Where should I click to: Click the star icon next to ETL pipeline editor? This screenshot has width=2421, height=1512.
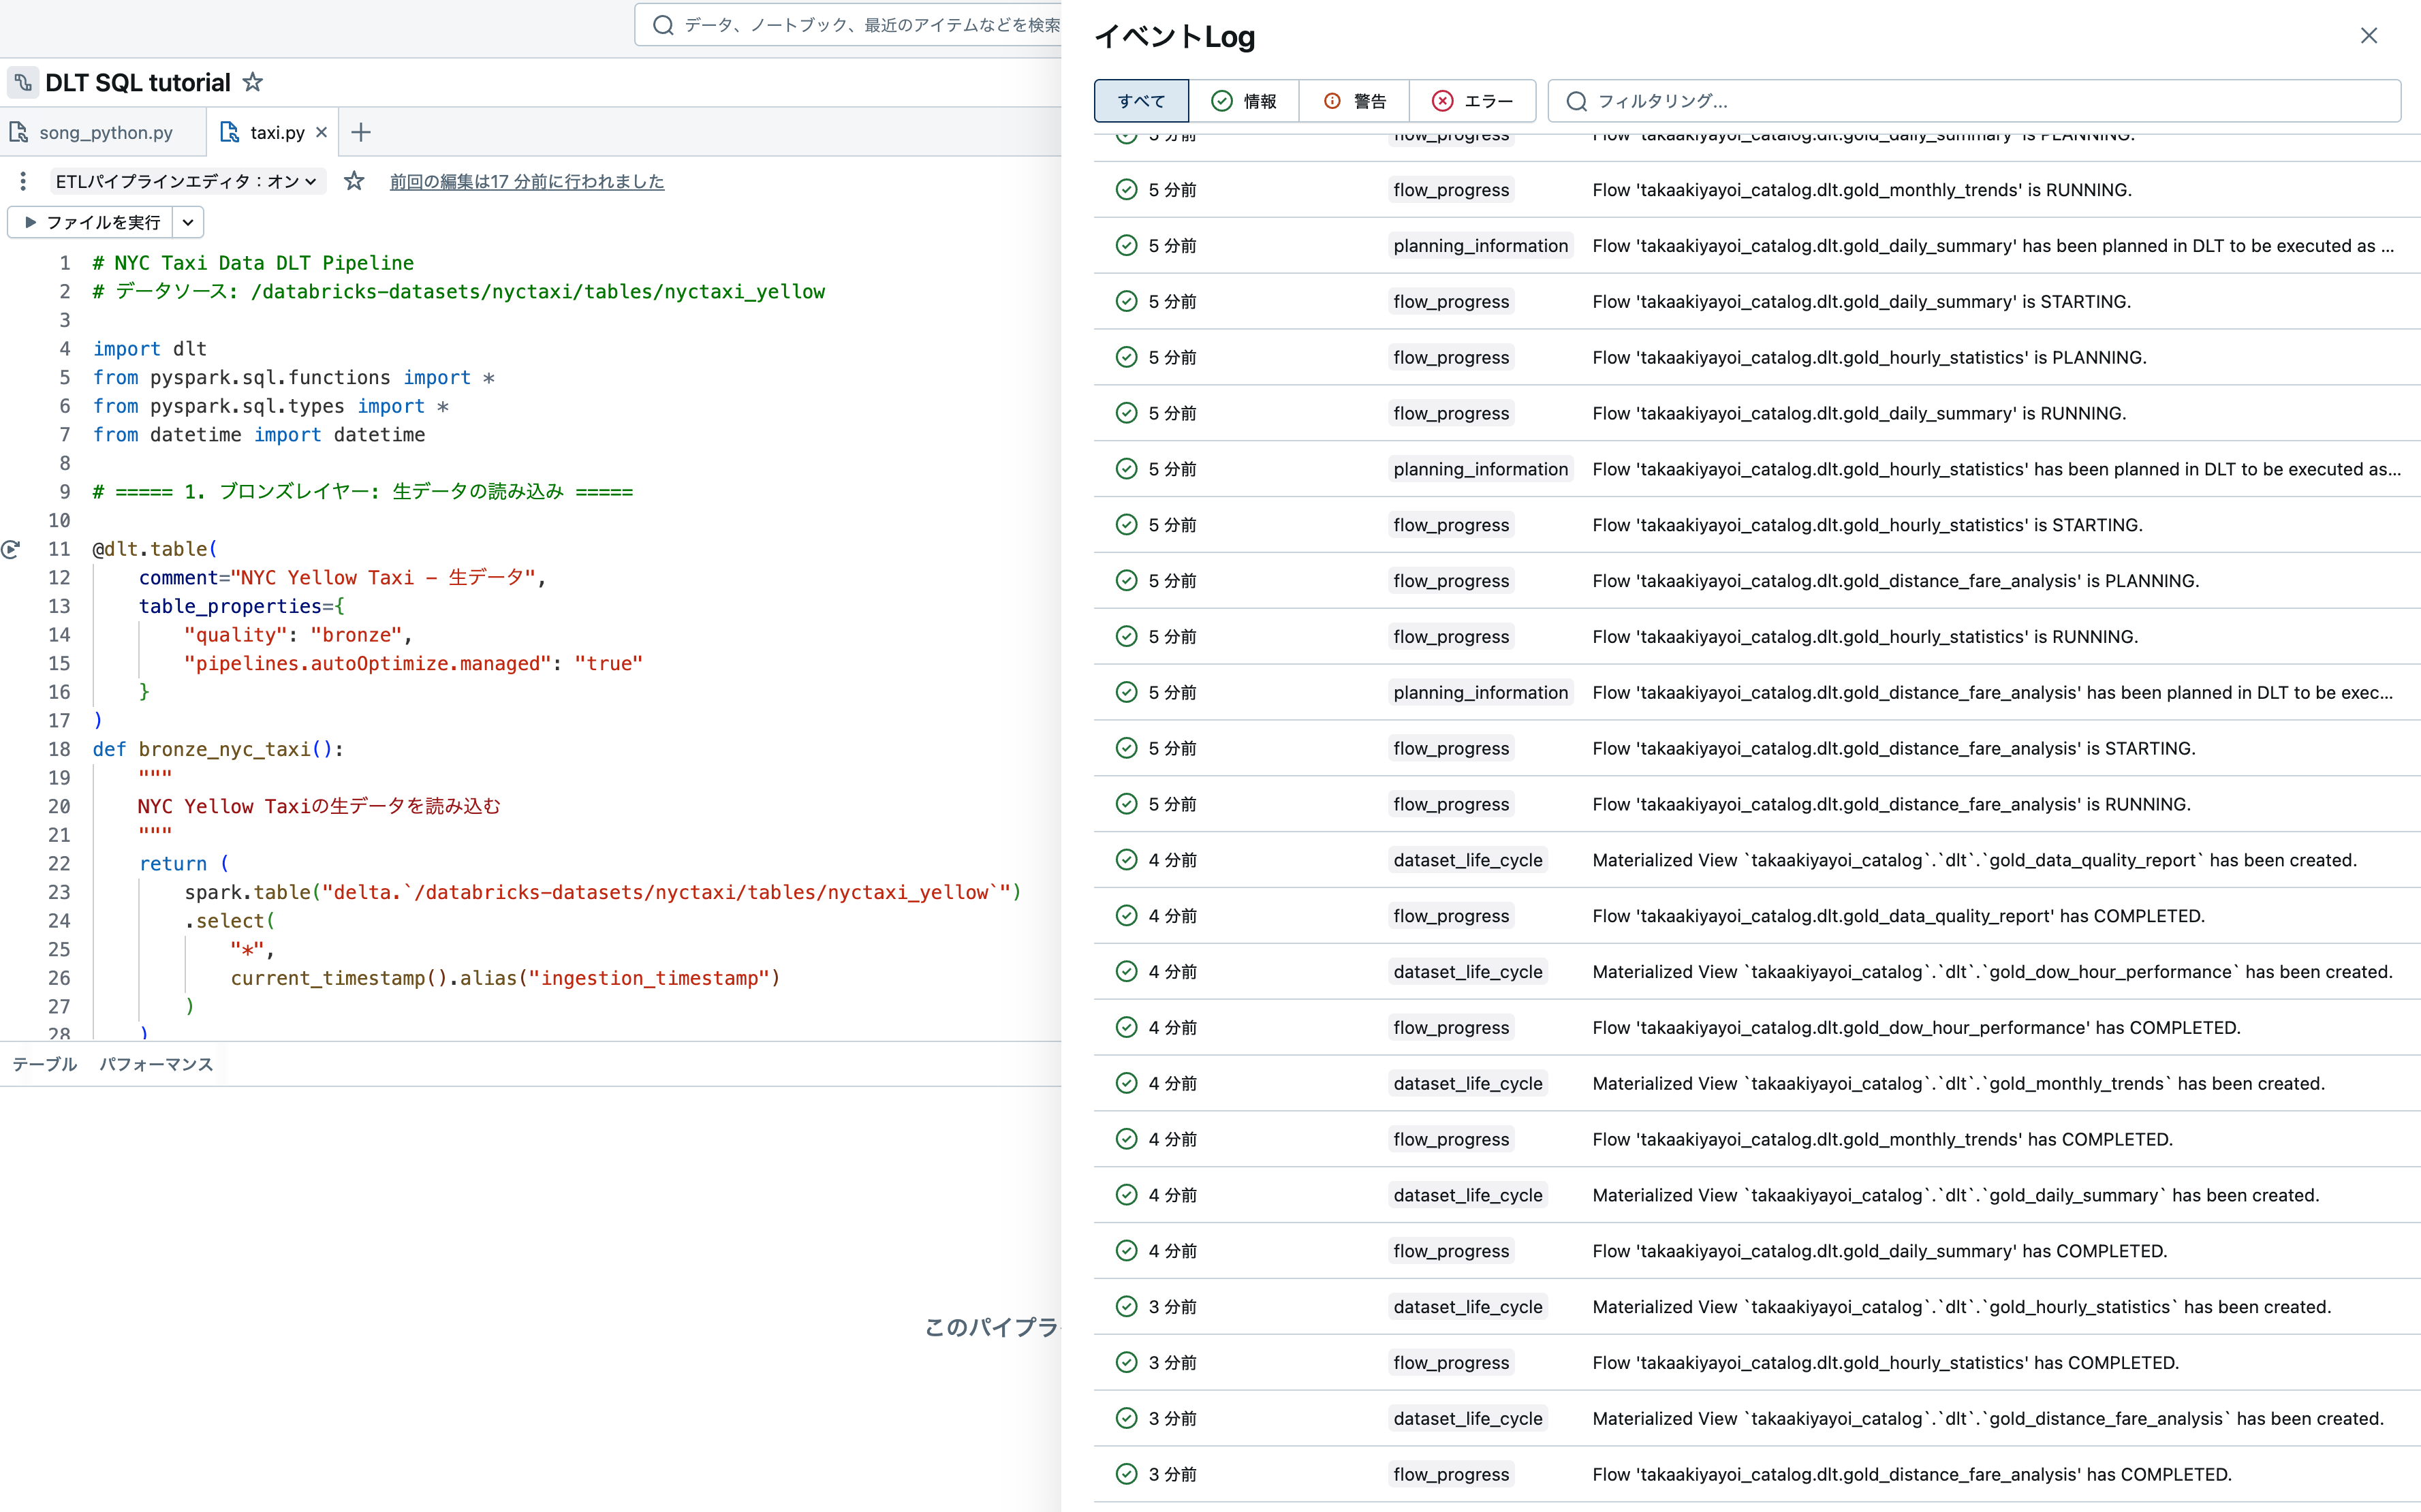pos(353,181)
